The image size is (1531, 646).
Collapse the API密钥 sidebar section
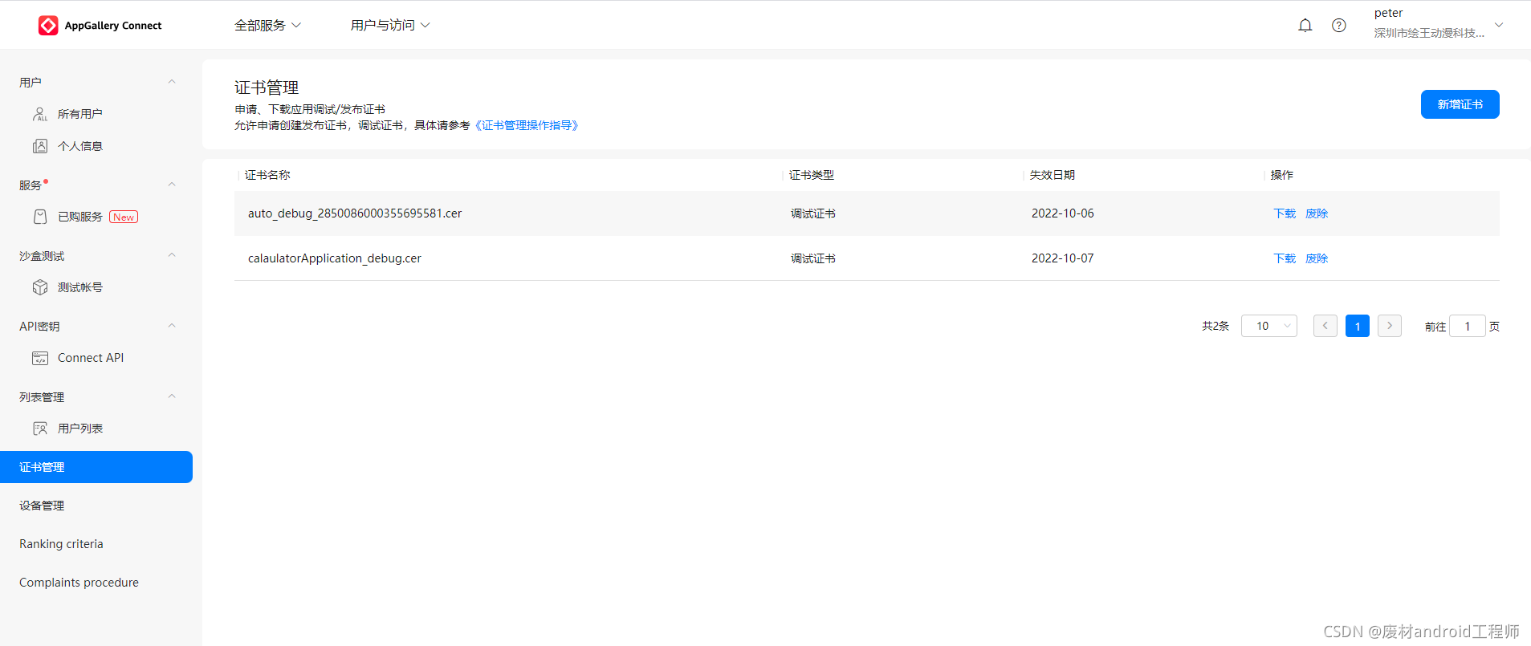click(171, 326)
